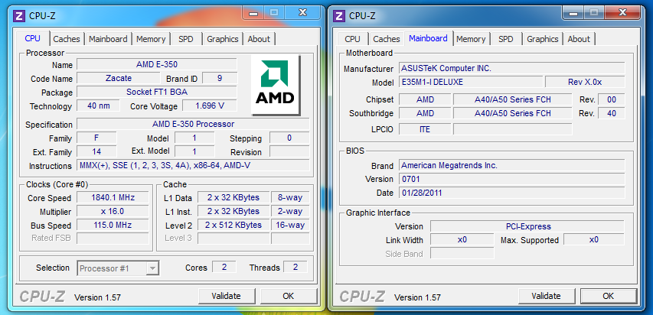Open the About tab in the left window

click(x=259, y=39)
